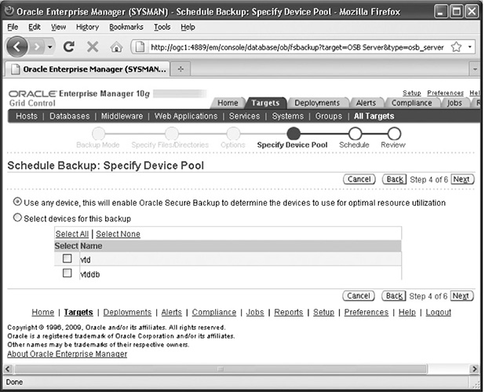
Task: Open the Web Applications subtab
Action: (x=186, y=116)
